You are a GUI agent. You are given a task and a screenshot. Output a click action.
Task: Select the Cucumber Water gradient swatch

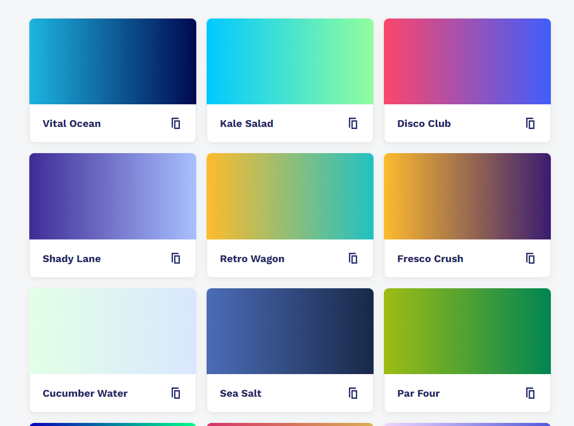point(113,331)
